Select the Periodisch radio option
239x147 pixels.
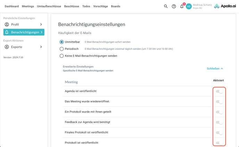click(61, 49)
